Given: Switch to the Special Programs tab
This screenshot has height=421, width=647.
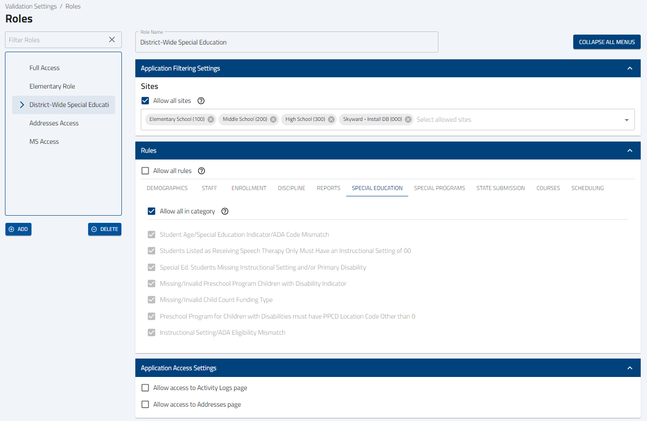Looking at the screenshot, I should [x=439, y=188].
